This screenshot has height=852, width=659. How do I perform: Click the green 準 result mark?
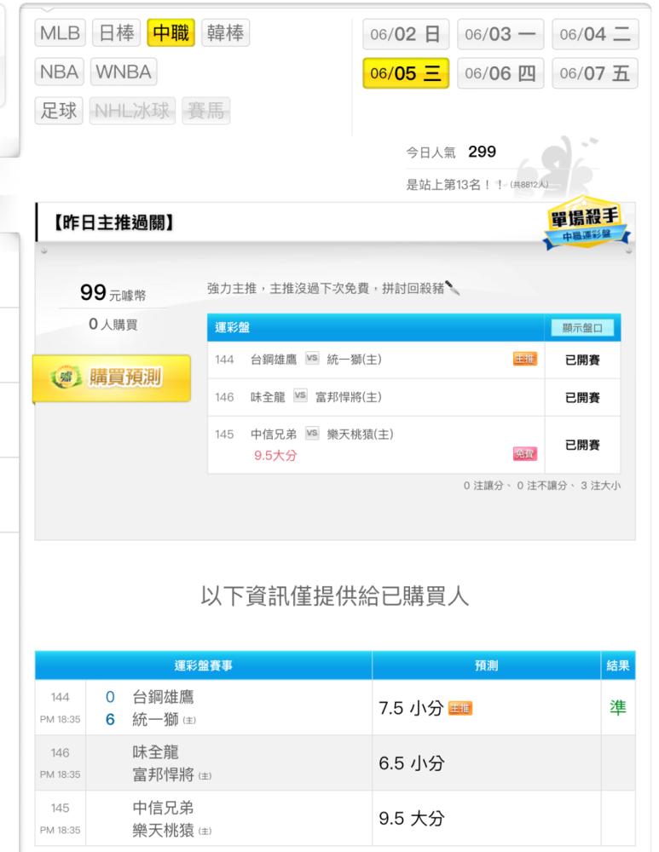(618, 707)
